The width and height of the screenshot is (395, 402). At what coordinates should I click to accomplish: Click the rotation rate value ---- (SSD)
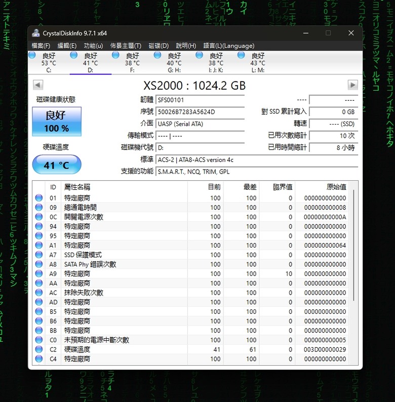coord(333,124)
